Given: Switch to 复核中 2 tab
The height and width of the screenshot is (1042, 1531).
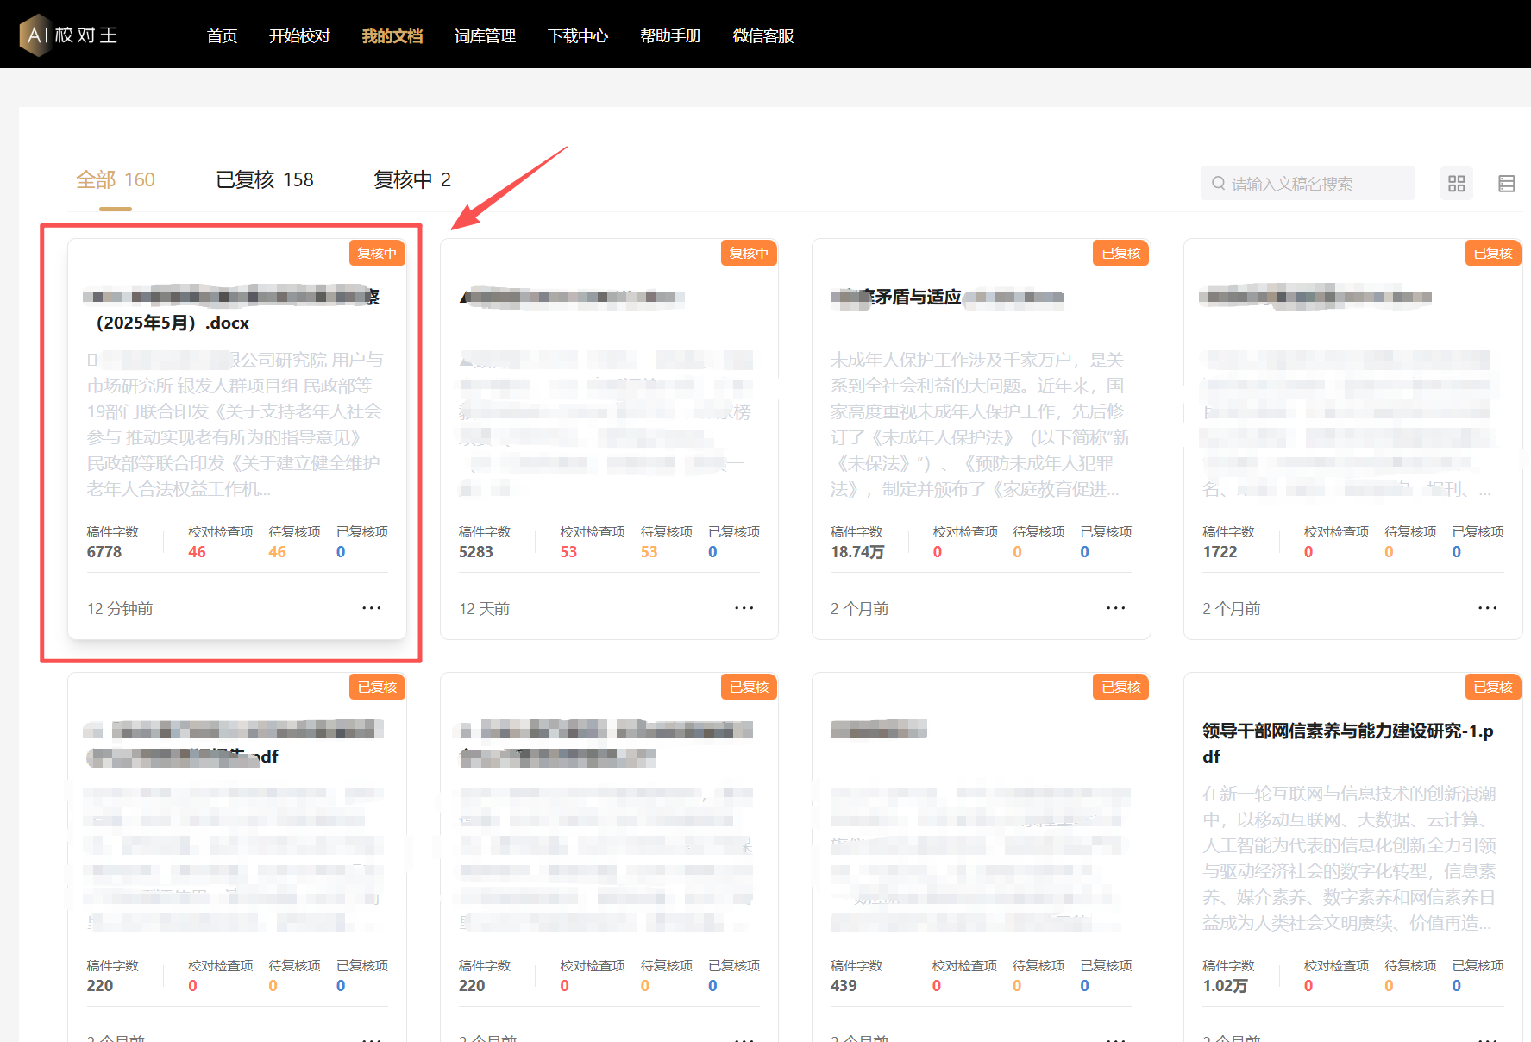Looking at the screenshot, I should coord(411,179).
